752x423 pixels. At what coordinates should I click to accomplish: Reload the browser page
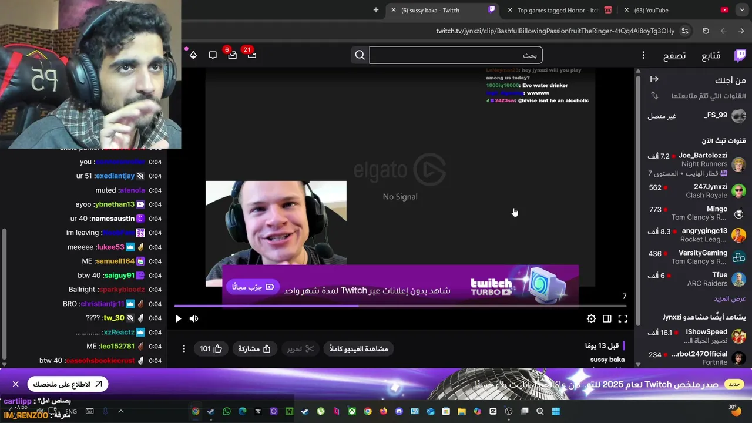pyautogui.click(x=706, y=31)
